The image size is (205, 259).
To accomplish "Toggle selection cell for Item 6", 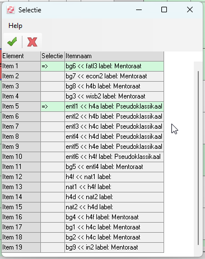I will coord(53,116).
